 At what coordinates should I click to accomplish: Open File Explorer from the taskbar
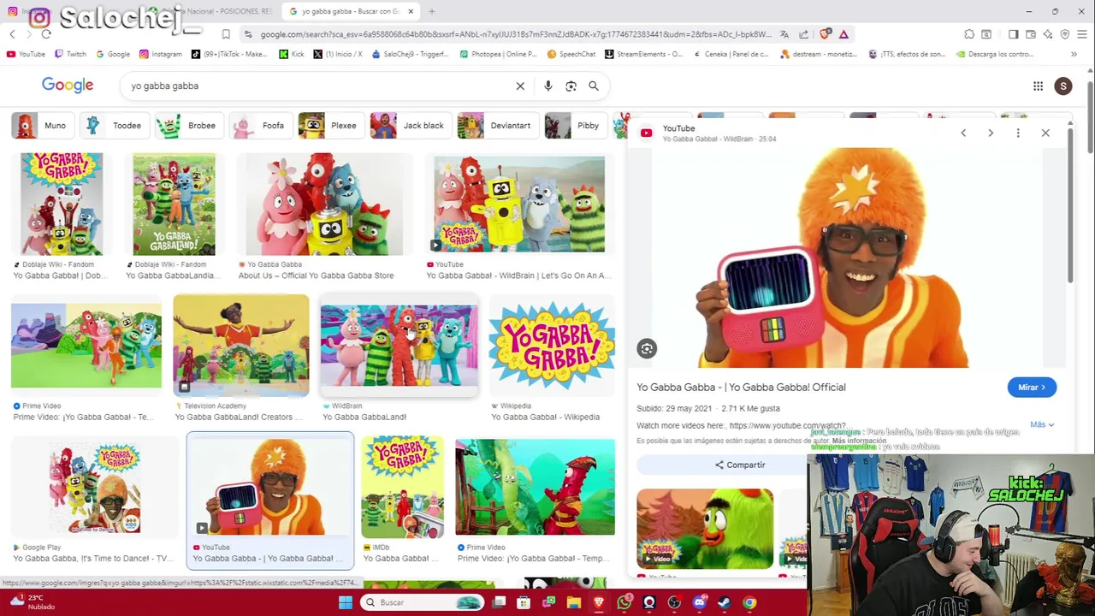click(574, 602)
